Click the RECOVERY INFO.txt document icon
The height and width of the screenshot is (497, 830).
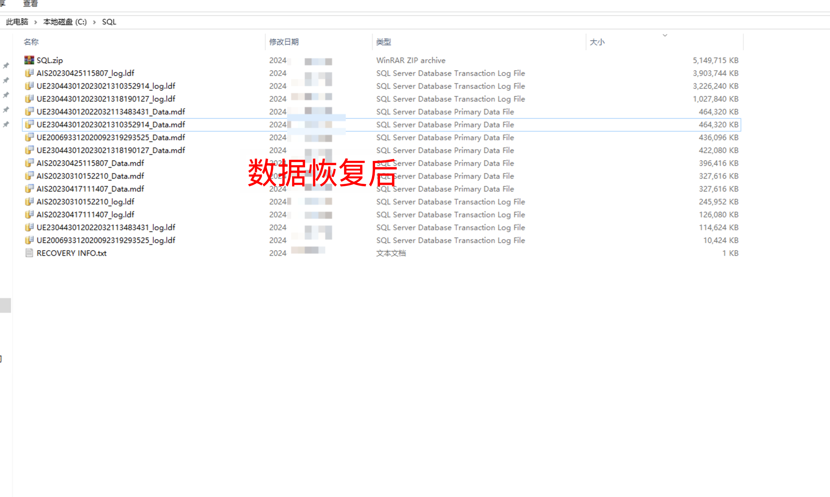point(29,253)
